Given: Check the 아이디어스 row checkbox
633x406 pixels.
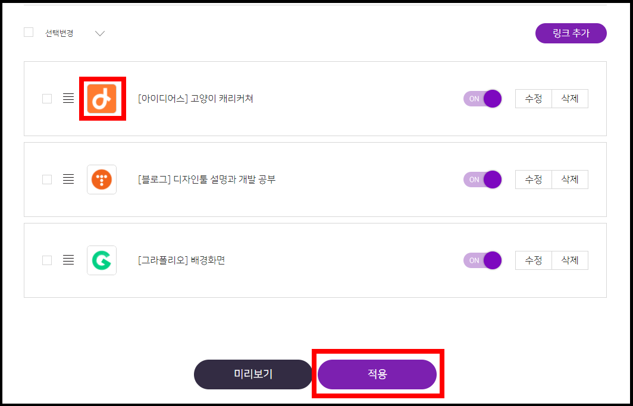Looking at the screenshot, I should pyautogui.click(x=47, y=99).
